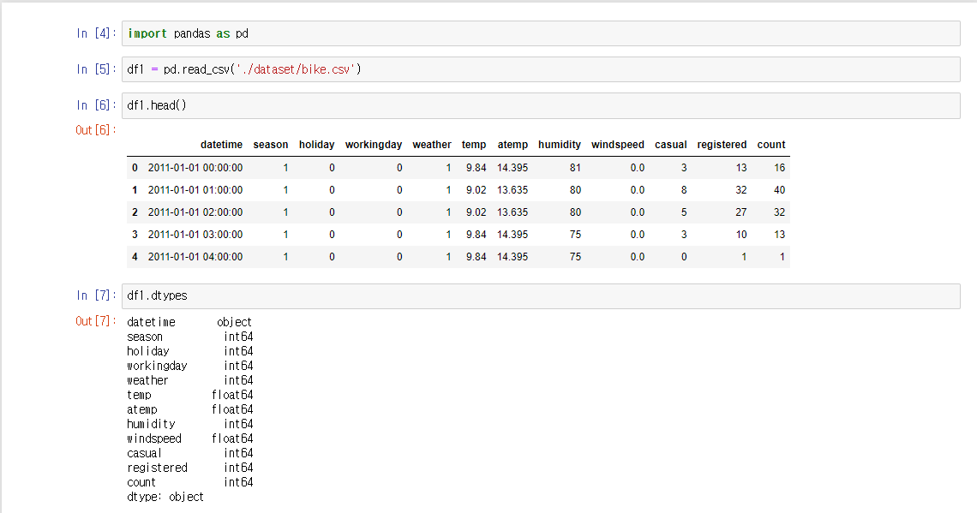
Task: Click the weather int64 dtype line
Action: (x=189, y=380)
